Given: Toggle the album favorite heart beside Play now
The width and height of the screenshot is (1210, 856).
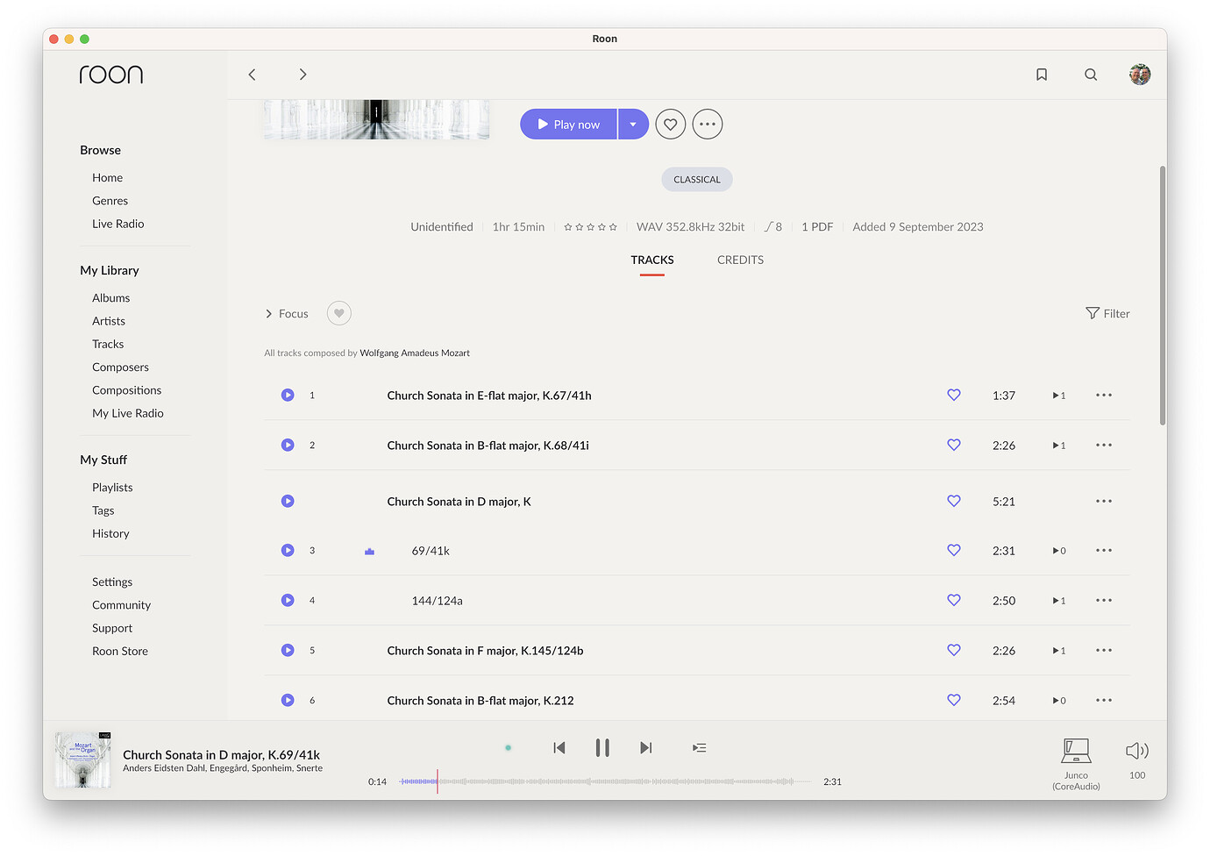Looking at the screenshot, I should (670, 124).
